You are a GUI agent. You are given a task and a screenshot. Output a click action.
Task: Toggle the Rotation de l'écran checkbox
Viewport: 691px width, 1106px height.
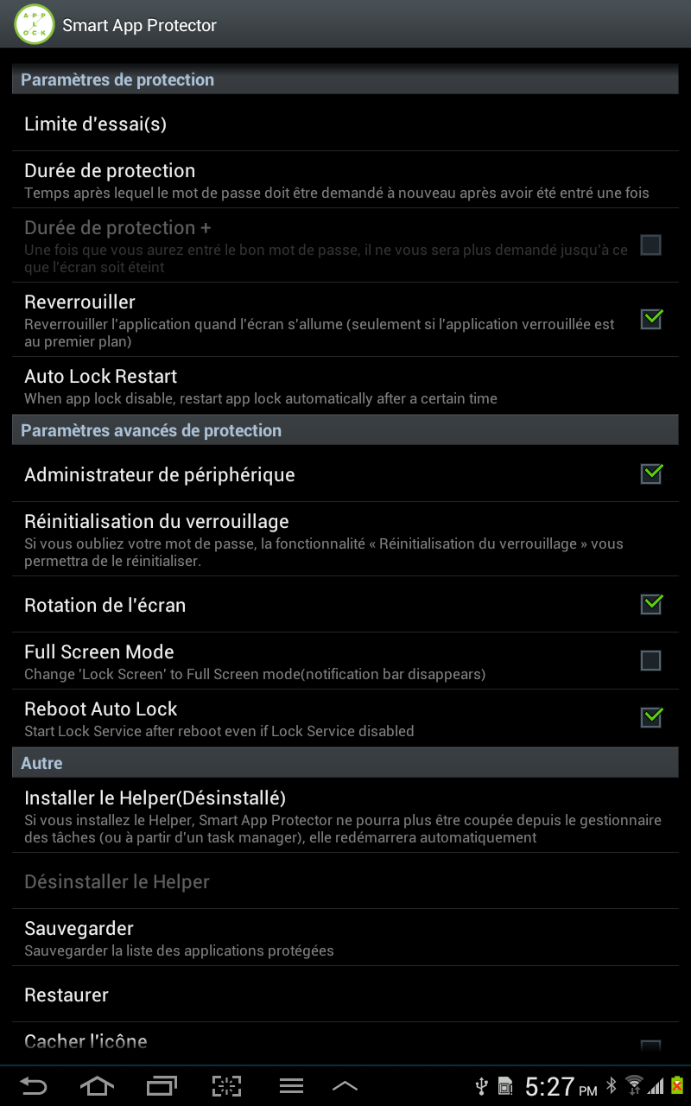651,605
